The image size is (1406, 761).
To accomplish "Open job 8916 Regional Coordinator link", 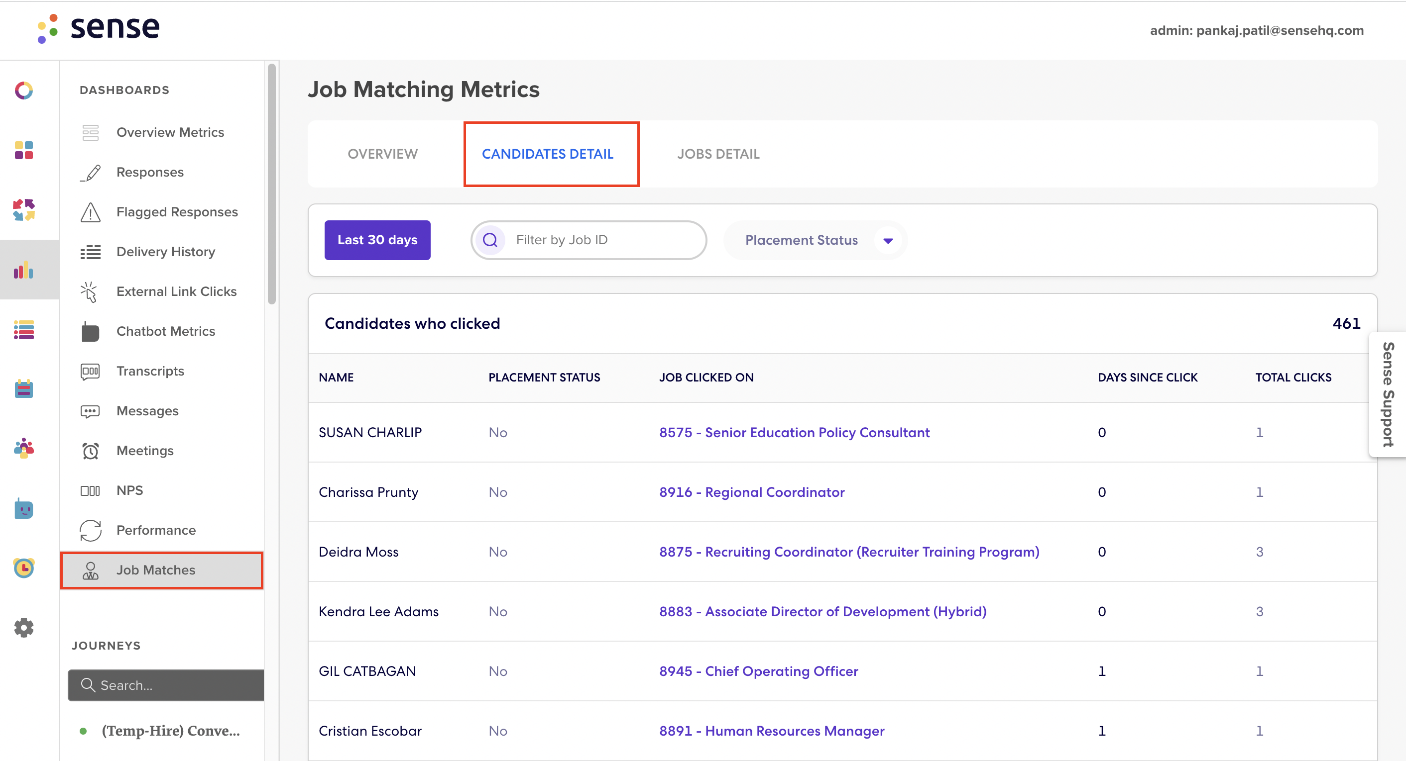I will click(x=752, y=492).
